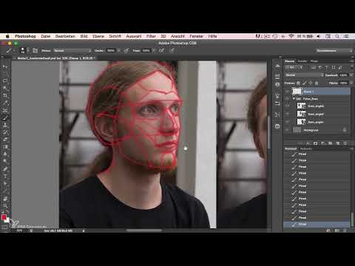Image resolution: width=355 pixels, height=266 pixels.
Task: Add a layer style via the fx icon
Action: point(308,143)
